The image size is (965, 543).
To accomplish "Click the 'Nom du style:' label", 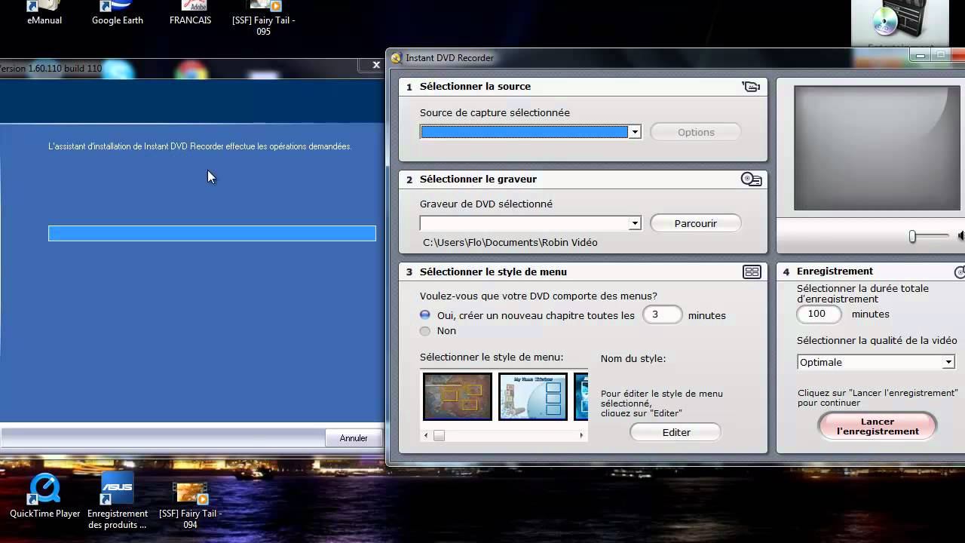I will point(633,359).
